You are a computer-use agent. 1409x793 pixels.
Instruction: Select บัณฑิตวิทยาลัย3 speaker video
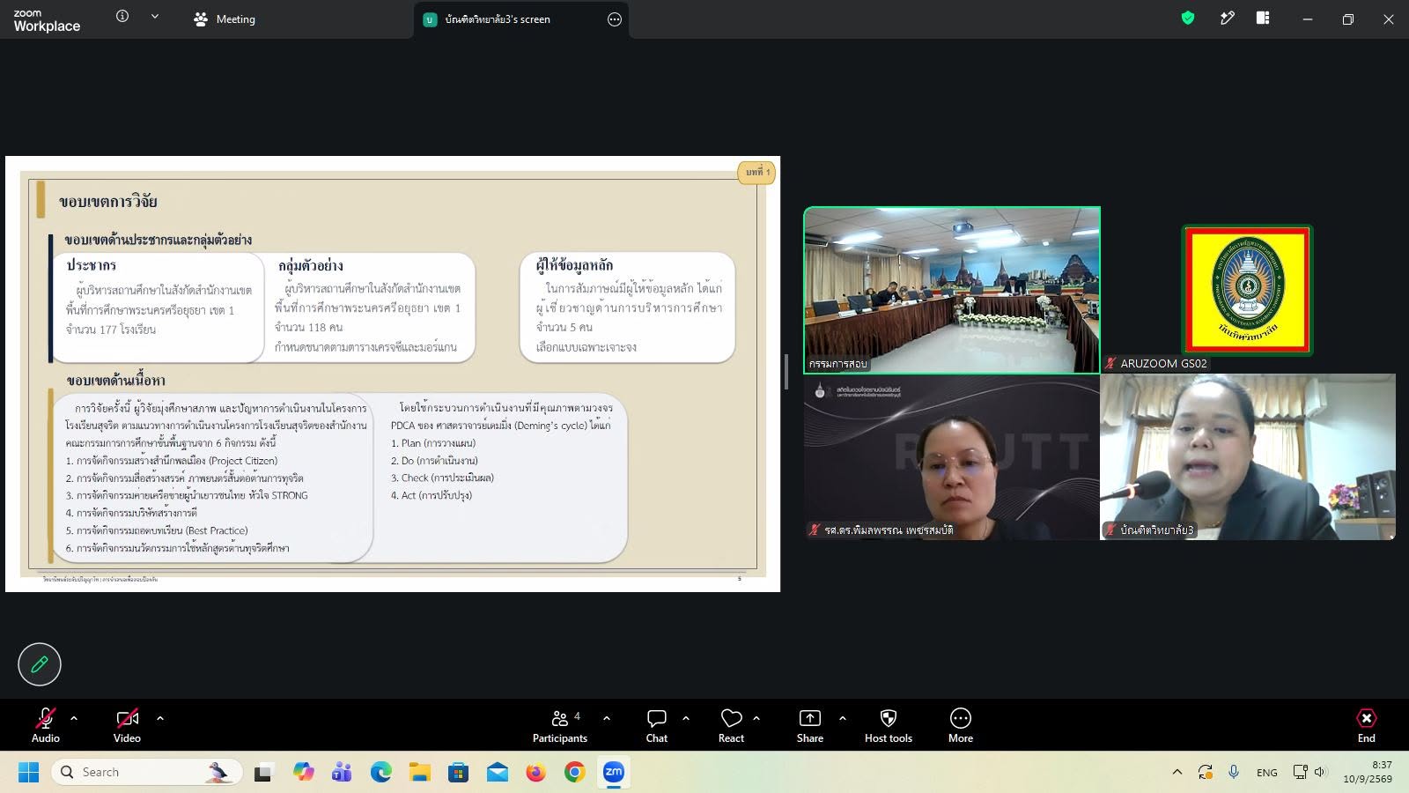coord(1248,456)
